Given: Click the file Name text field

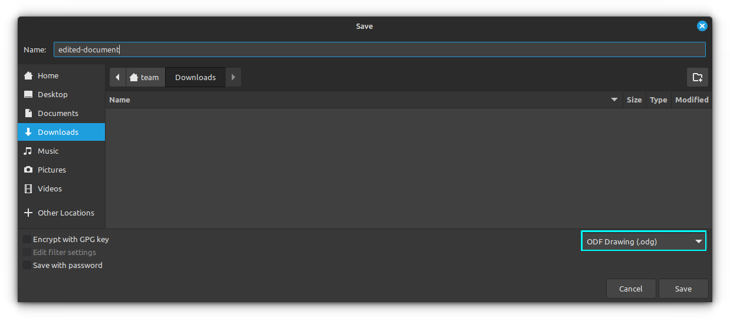Looking at the screenshot, I should coord(379,49).
